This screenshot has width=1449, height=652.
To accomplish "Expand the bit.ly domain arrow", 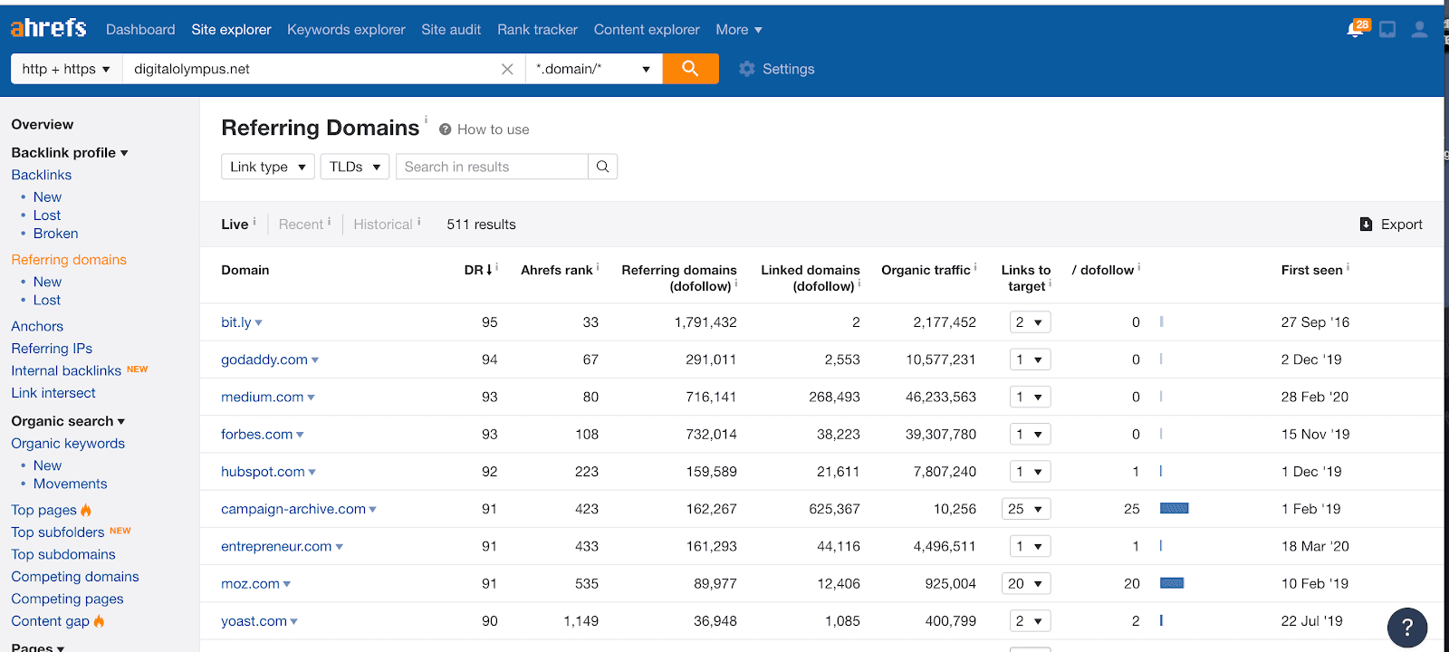I will 258,323.
